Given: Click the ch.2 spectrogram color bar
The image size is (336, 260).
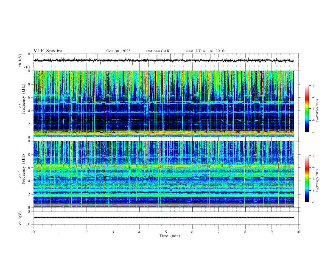Looking at the screenshot, I should pyautogui.click(x=307, y=179).
